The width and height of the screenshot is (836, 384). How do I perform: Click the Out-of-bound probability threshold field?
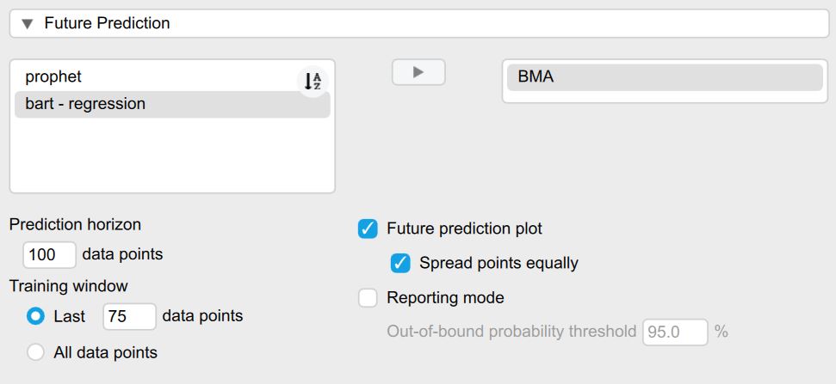(675, 332)
